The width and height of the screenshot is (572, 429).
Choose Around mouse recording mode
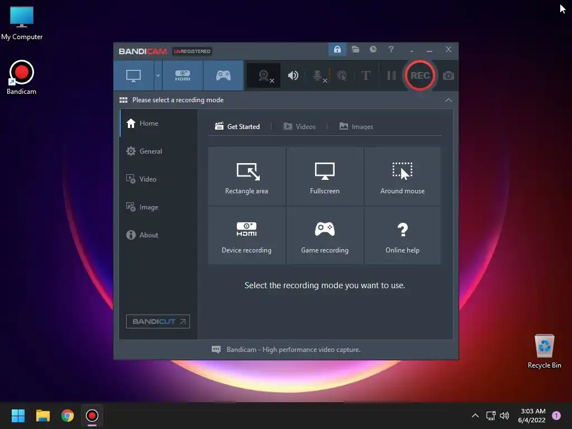[402, 176]
